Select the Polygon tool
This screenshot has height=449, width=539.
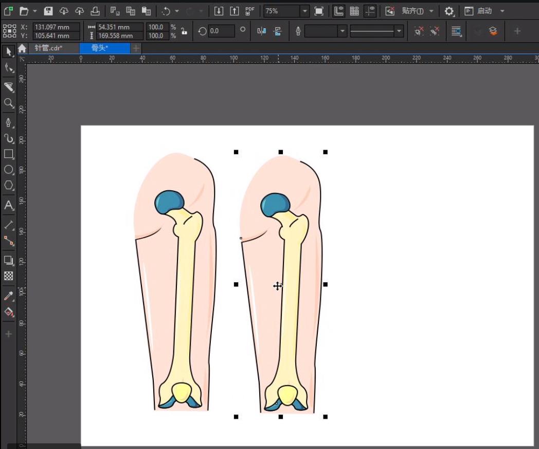9,185
